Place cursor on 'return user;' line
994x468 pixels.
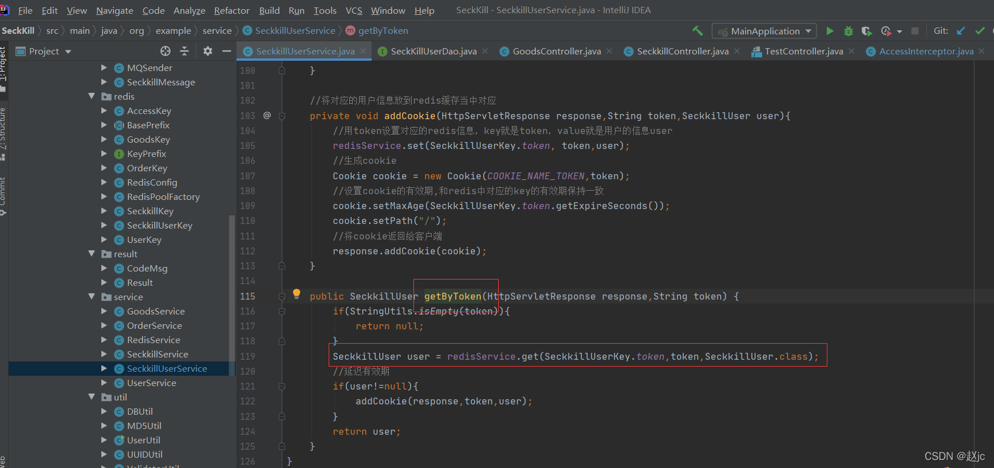pos(366,432)
